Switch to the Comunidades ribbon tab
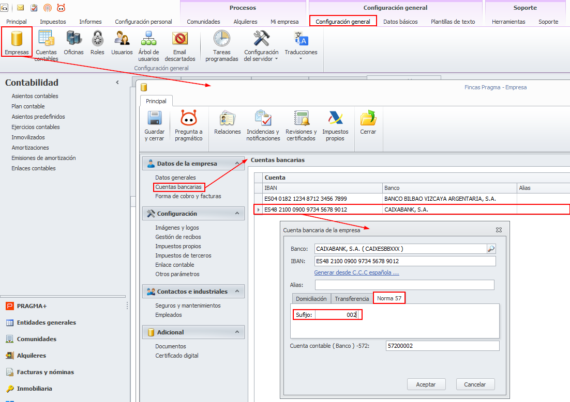 [204, 21]
